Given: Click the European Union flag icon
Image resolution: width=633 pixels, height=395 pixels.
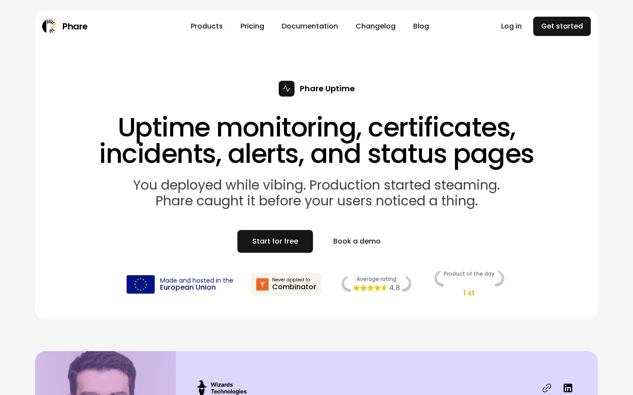Looking at the screenshot, I should pos(141,284).
